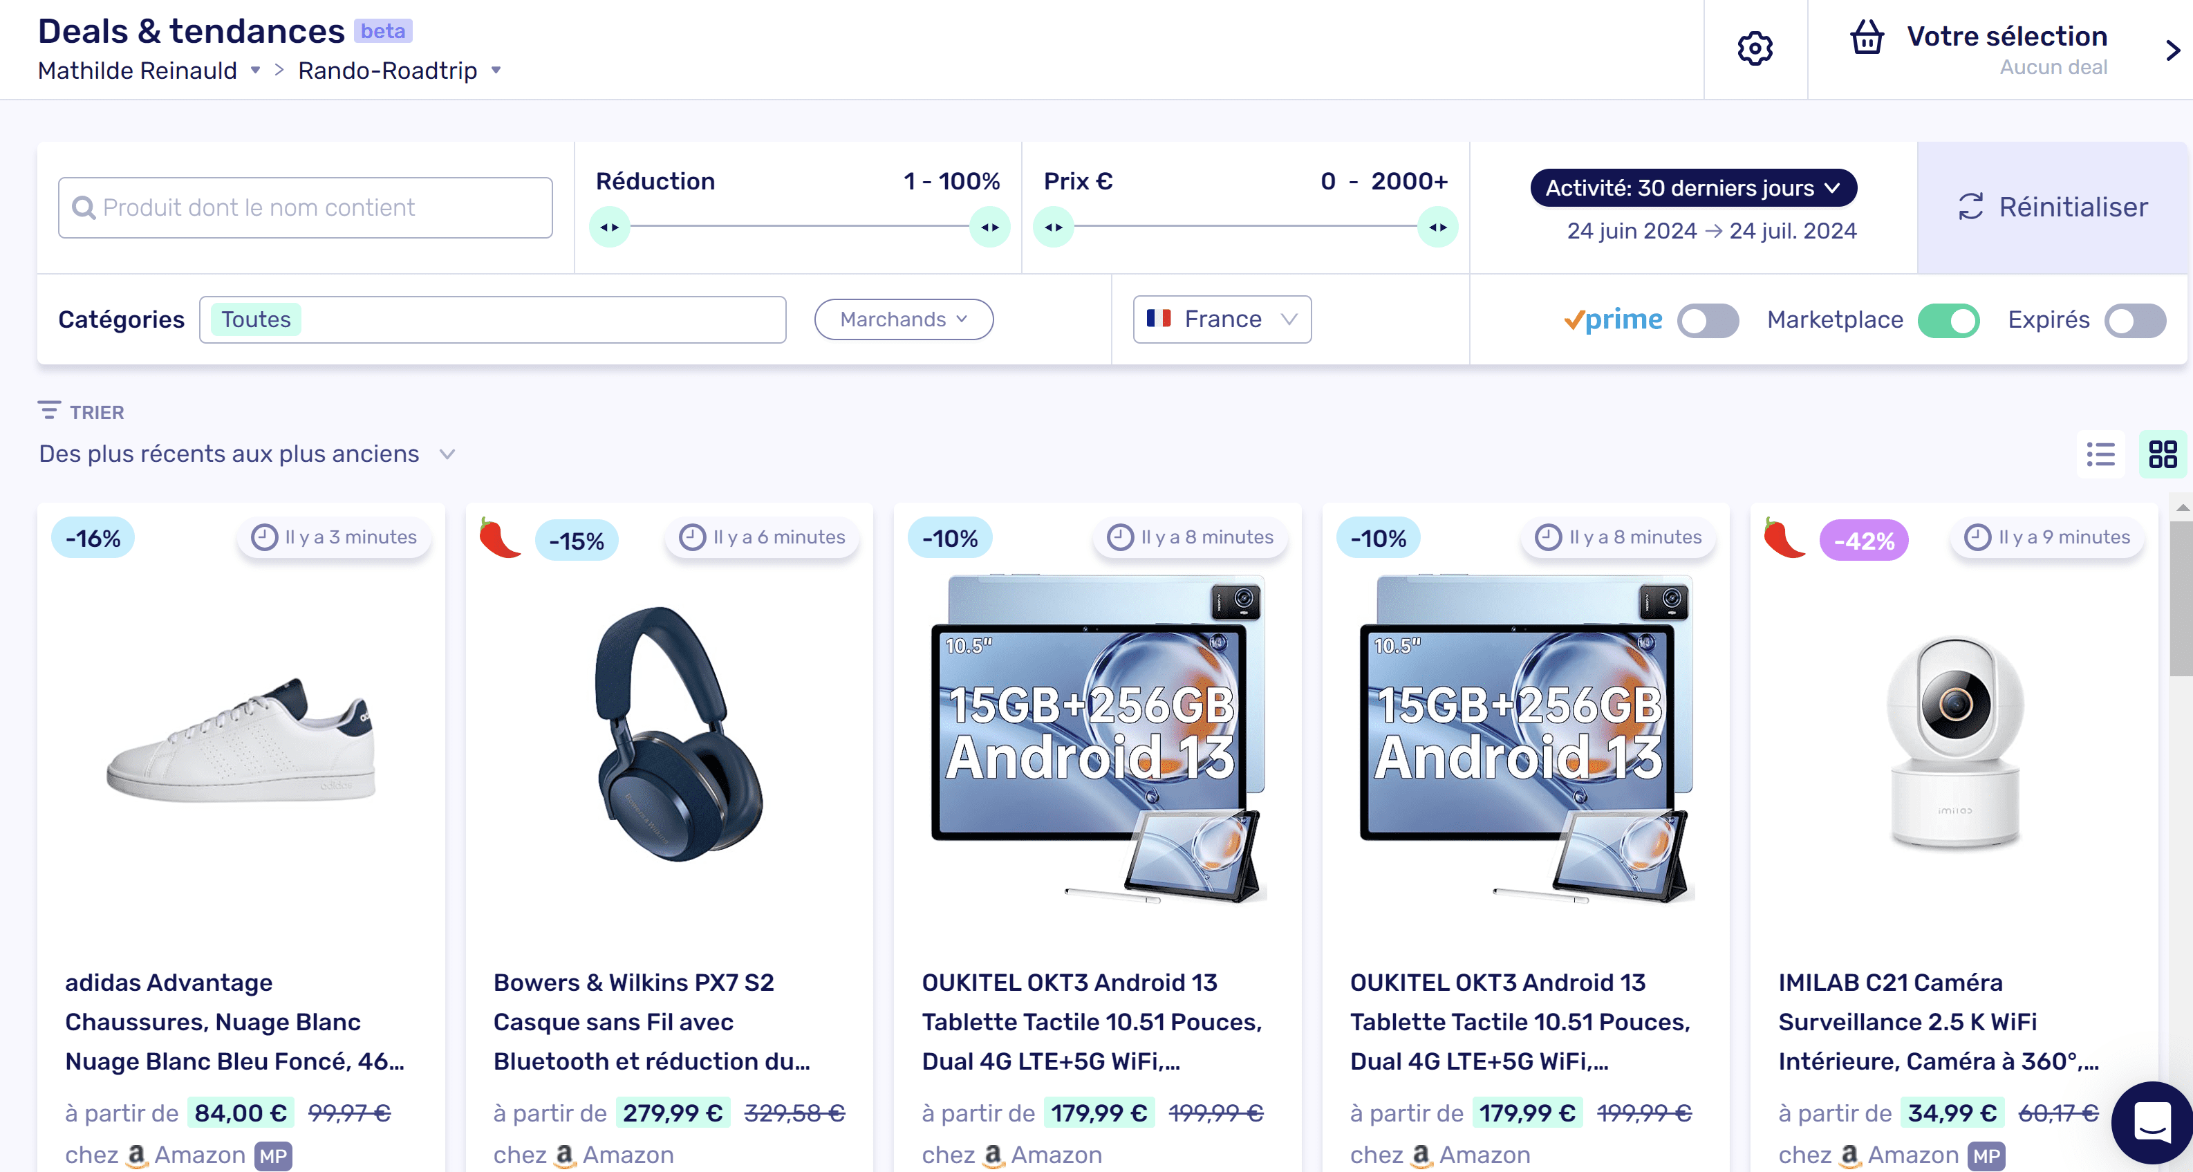The height and width of the screenshot is (1172, 2193).
Task: Open the chat support bubble
Action: [x=2152, y=1122]
